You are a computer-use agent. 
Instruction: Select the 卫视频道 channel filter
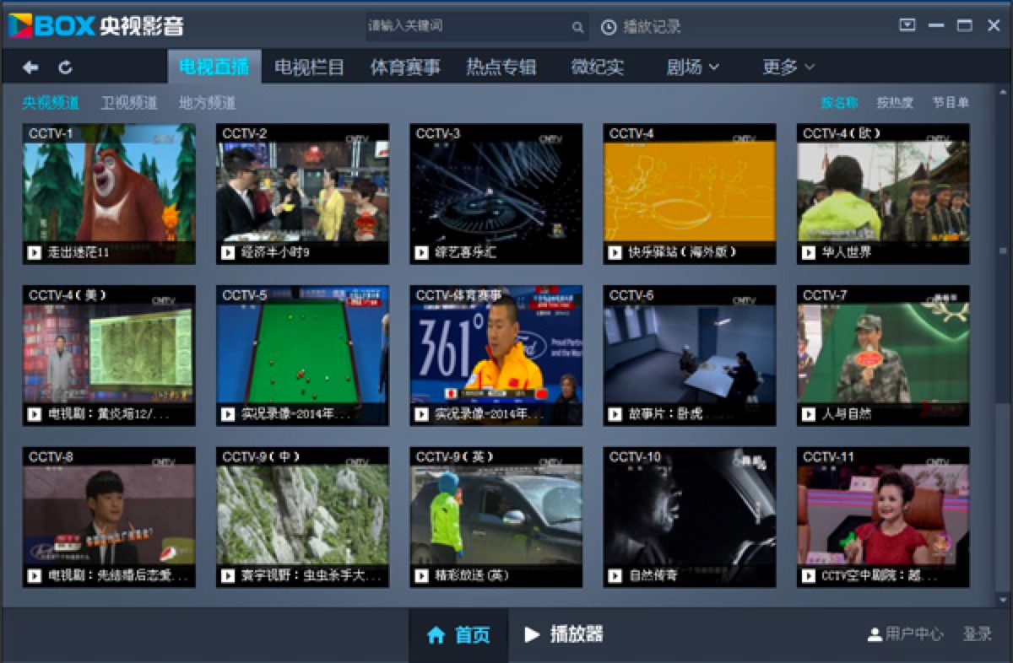129,103
